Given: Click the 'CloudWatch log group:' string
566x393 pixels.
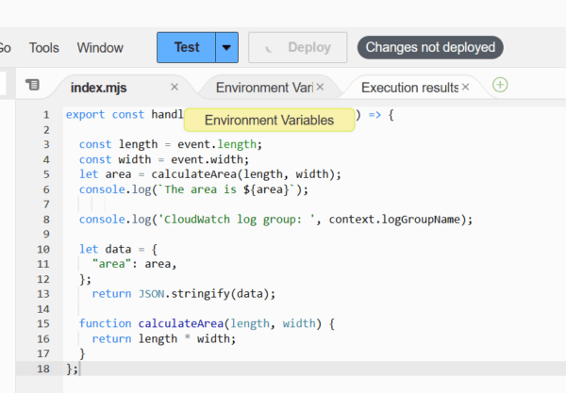Looking at the screenshot, I should [x=236, y=220].
